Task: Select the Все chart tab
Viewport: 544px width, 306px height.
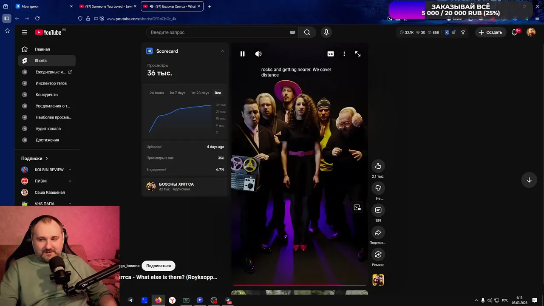Action: (218, 93)
